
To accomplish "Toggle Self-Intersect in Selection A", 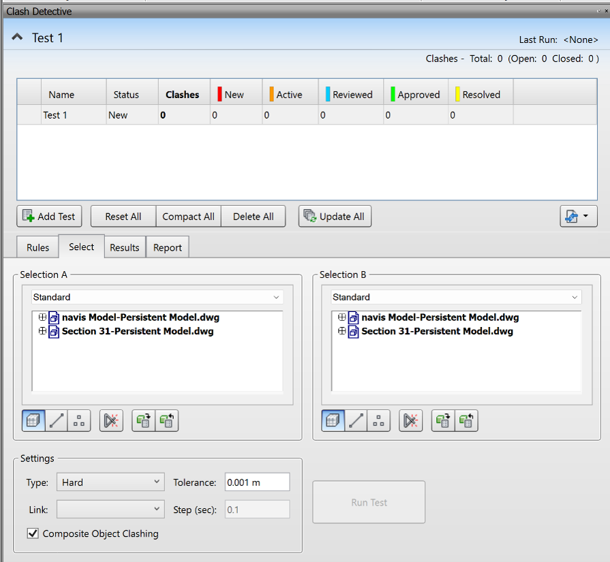I will [x=111, y=420].
